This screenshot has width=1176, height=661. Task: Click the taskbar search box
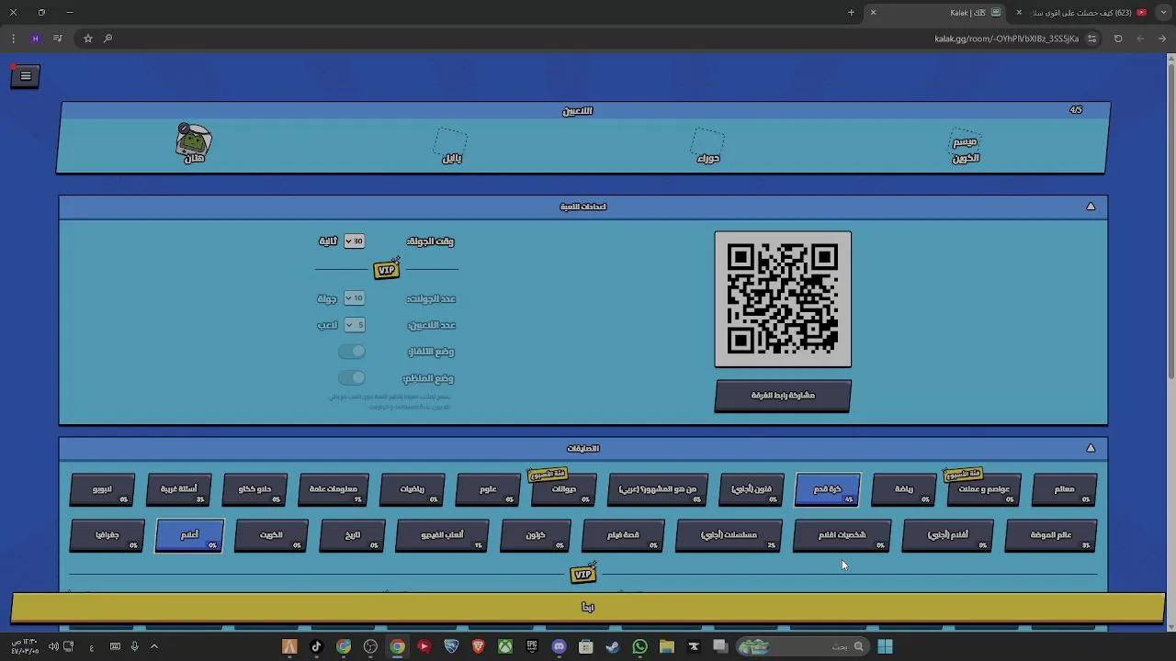click(x=802, y=646)
